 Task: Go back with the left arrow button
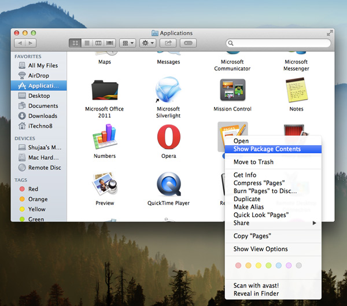[20, 43]
